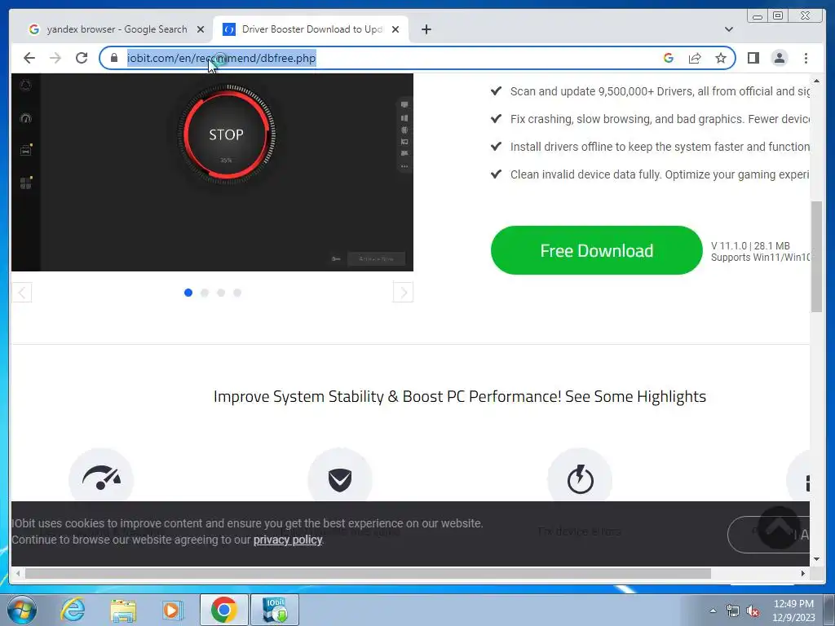
Task: Click the Free Download button
Action: pyautogui.click(x=596, y=250)
